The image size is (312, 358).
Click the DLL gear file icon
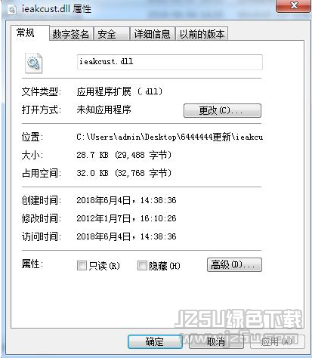[x=33, y=63]
